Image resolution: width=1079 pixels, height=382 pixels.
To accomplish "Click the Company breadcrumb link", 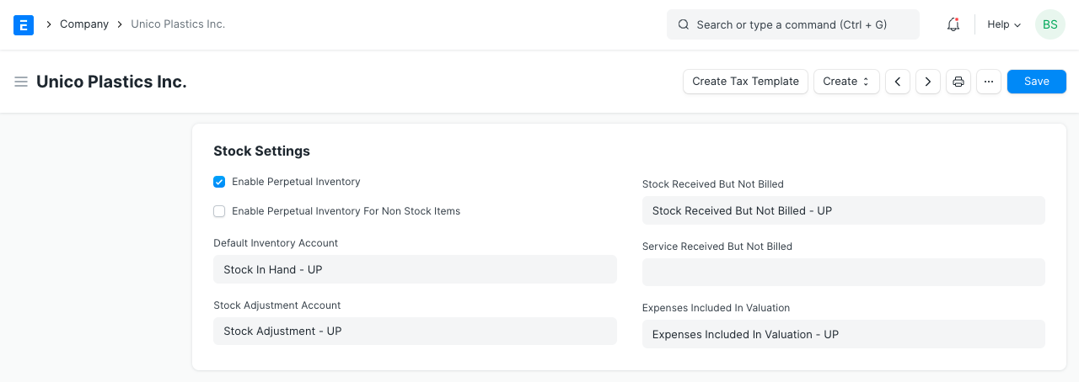I will [x=84, y=24].
